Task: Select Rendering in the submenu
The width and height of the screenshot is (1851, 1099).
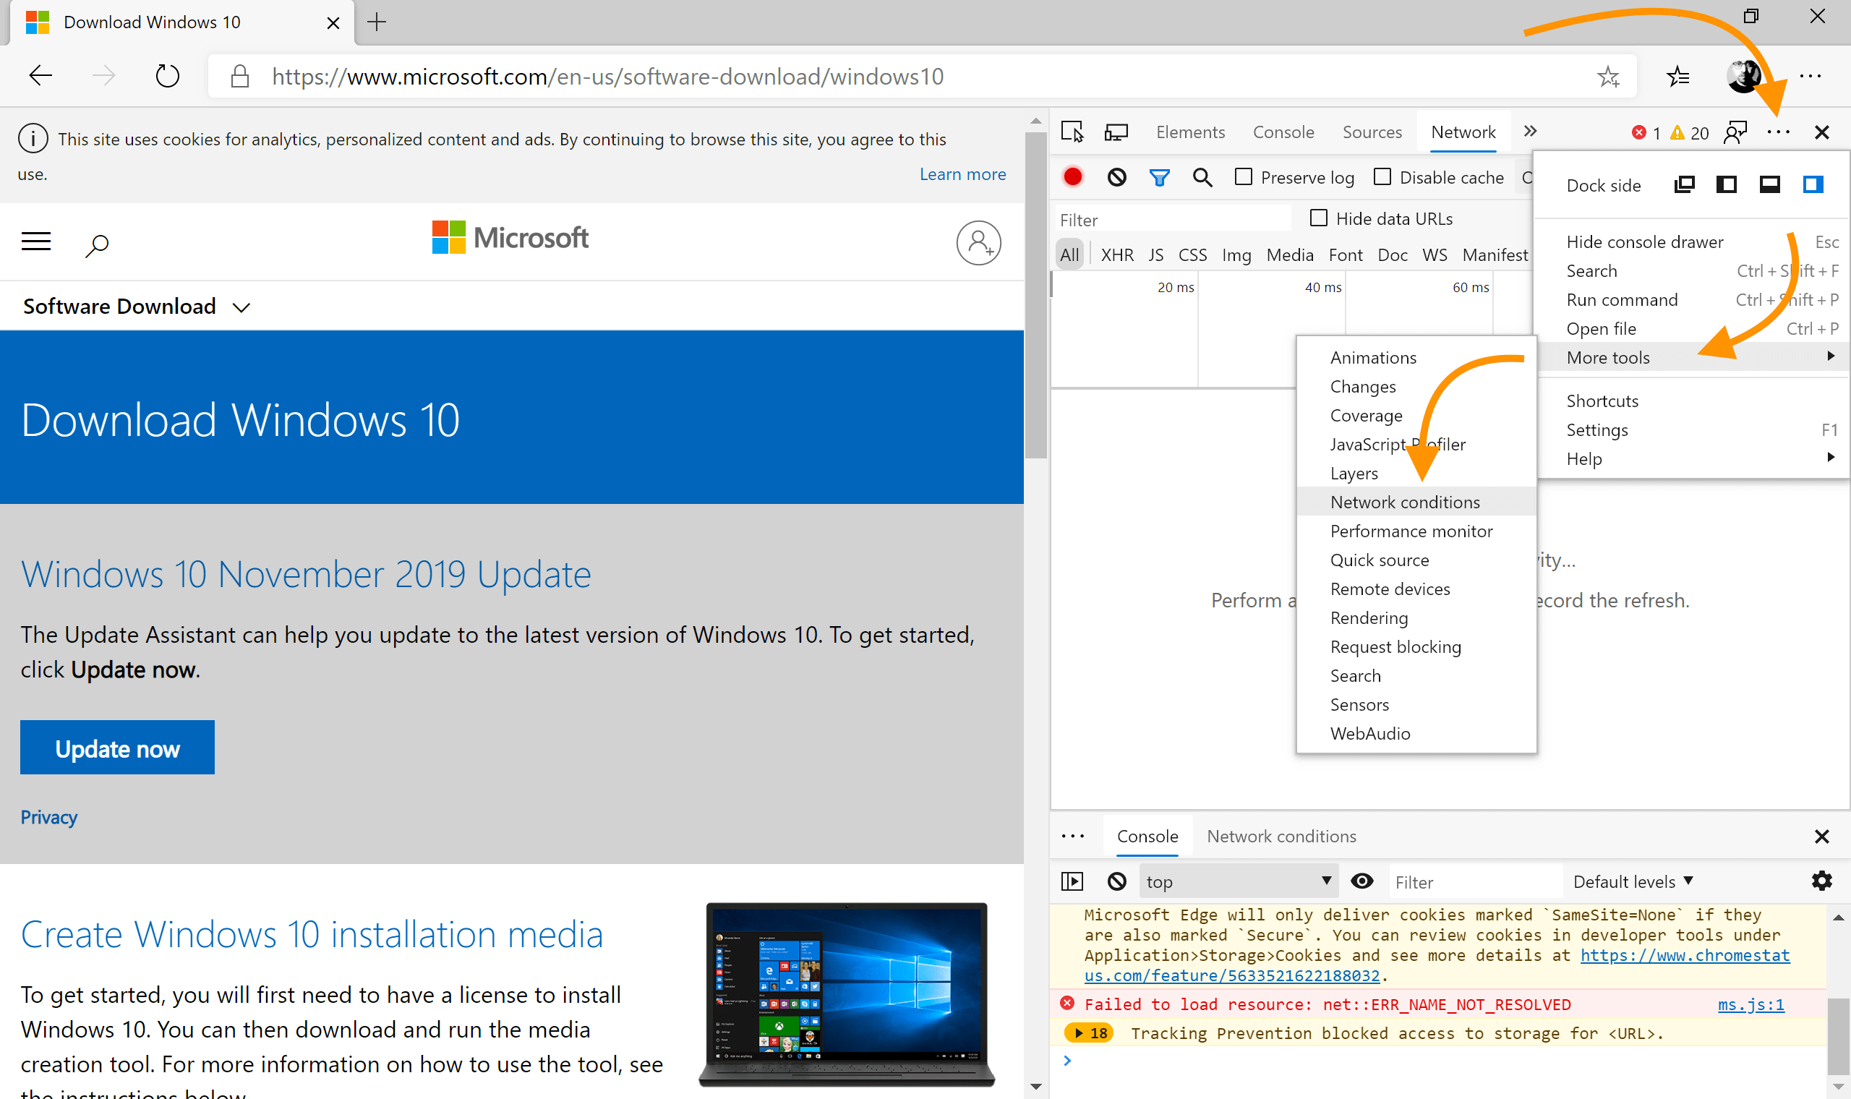Action: pos(1416,617)
